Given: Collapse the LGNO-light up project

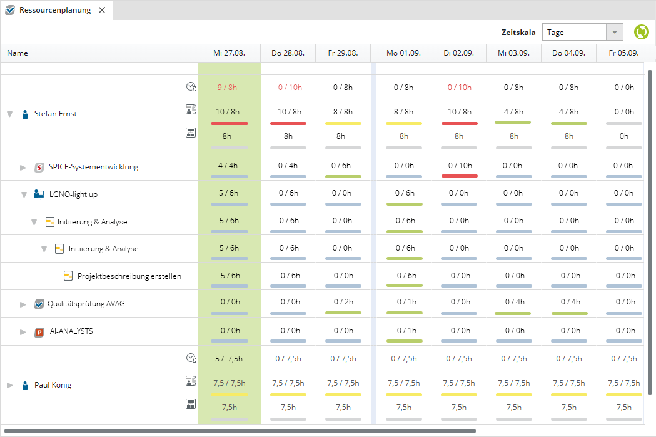Looking at the screenshot, I should (x=23, y=194).
